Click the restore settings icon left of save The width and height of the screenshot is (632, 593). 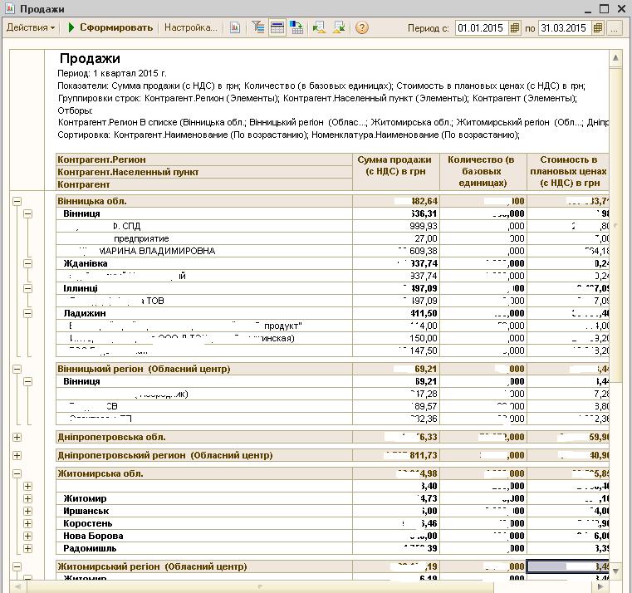coord(319,27)
